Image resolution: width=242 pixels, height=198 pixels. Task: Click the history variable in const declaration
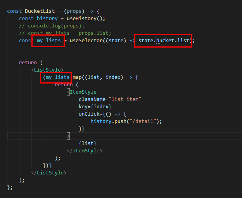tap(47, 19)
